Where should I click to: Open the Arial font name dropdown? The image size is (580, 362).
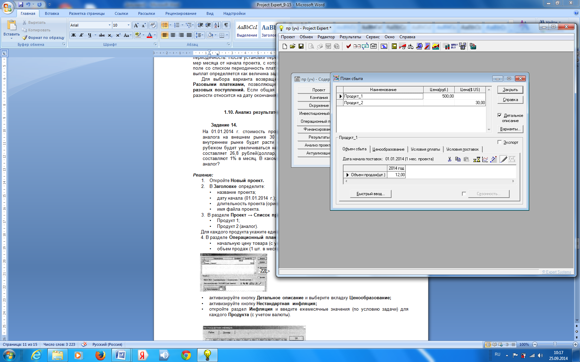[x=109, y=25]
